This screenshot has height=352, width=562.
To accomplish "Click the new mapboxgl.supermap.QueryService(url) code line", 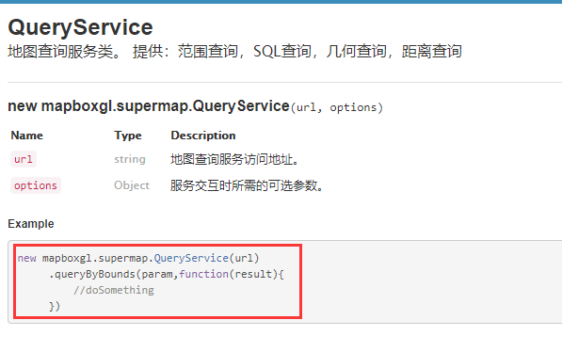I will point(138,258).
